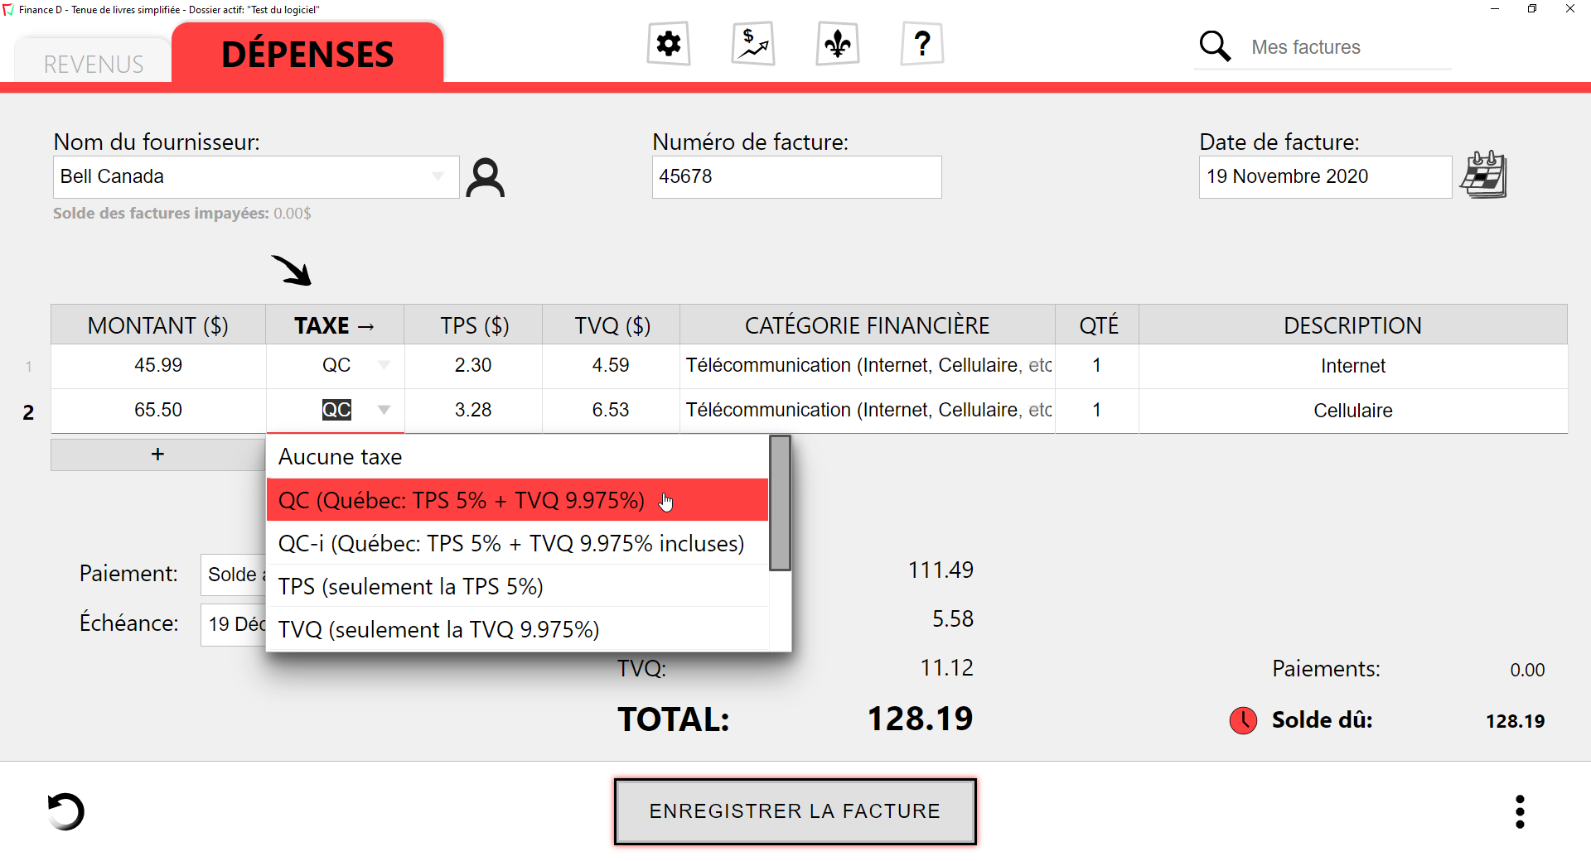This screenshot has height=861, width=1591.
Task: Click the reset circular arrow icon
Action: pos(66,811)
